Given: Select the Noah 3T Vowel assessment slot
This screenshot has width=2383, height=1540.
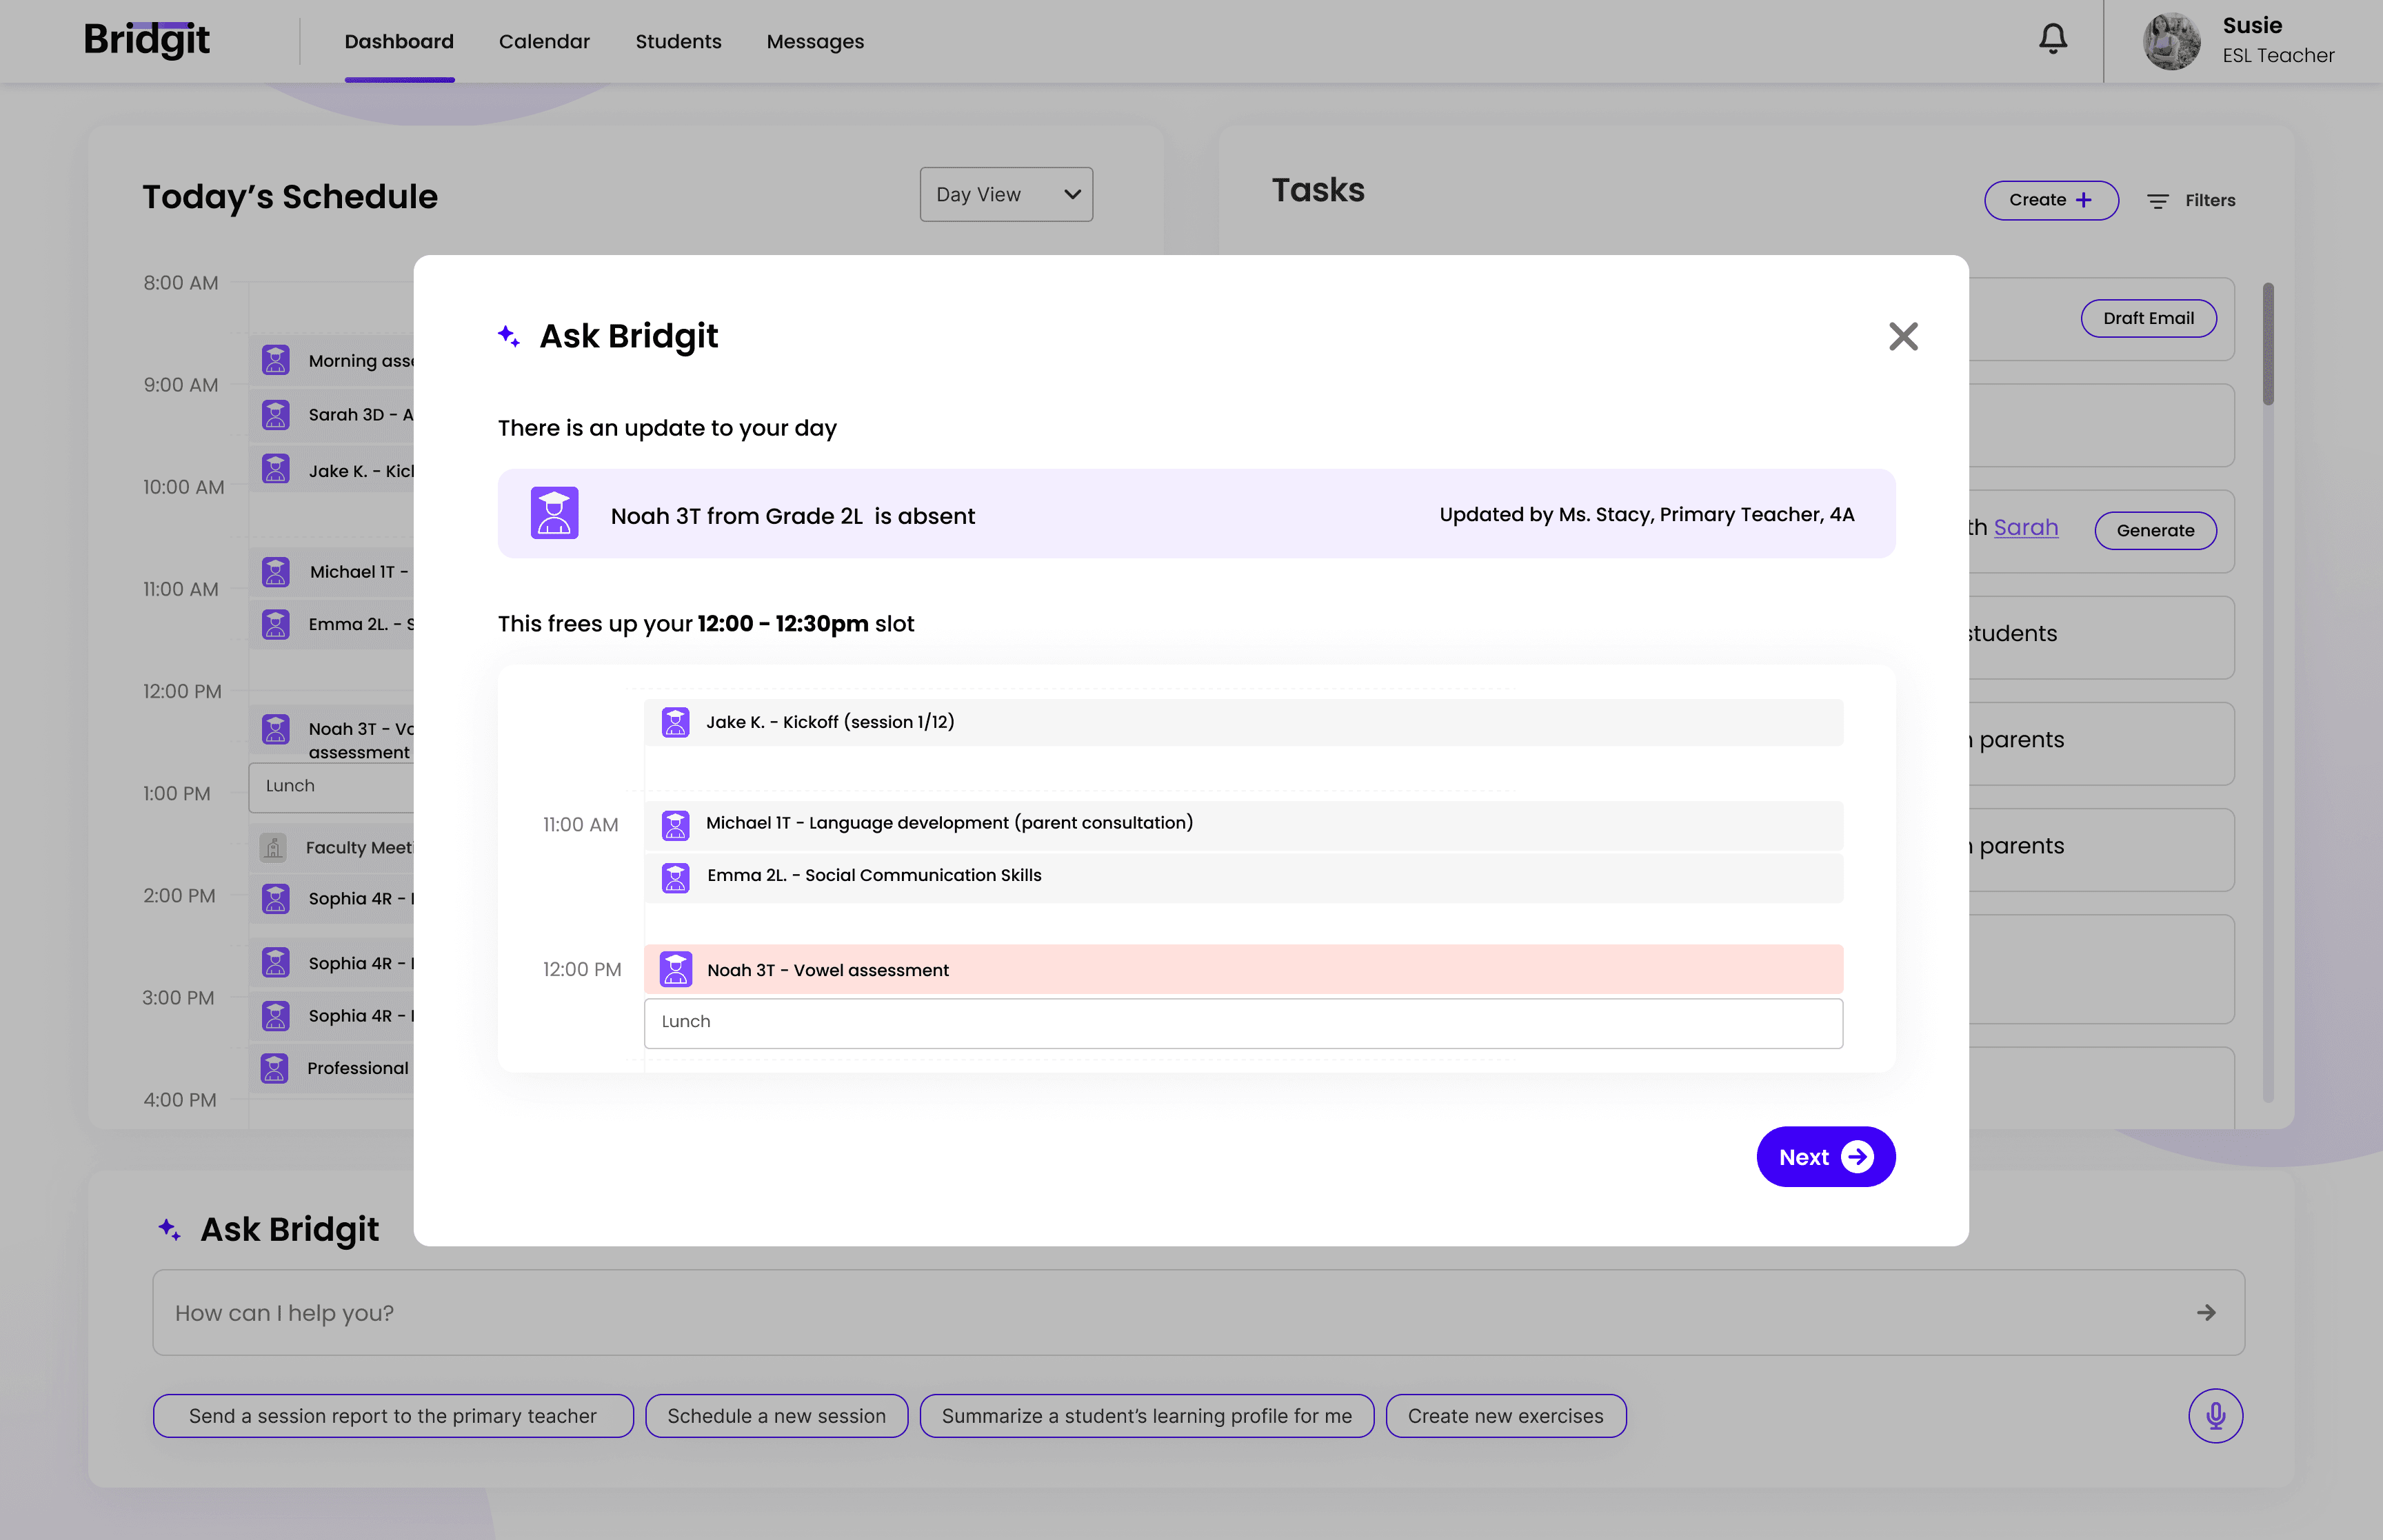Looking at the screenshot, I should (x=1243, y=969).
